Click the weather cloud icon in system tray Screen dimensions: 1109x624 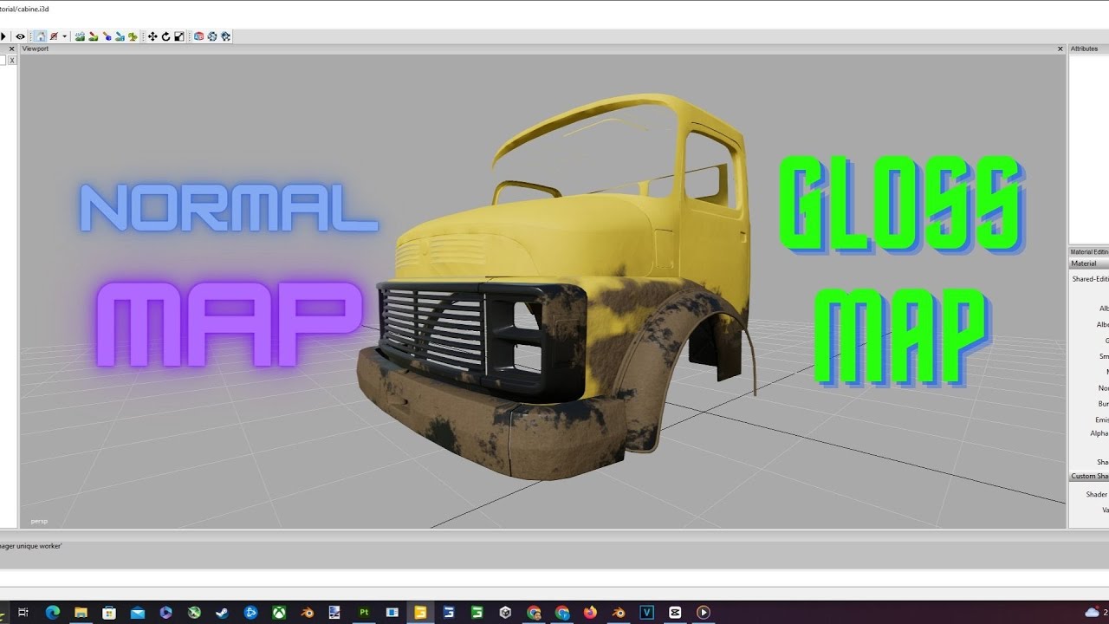[x=1092, y=612]
